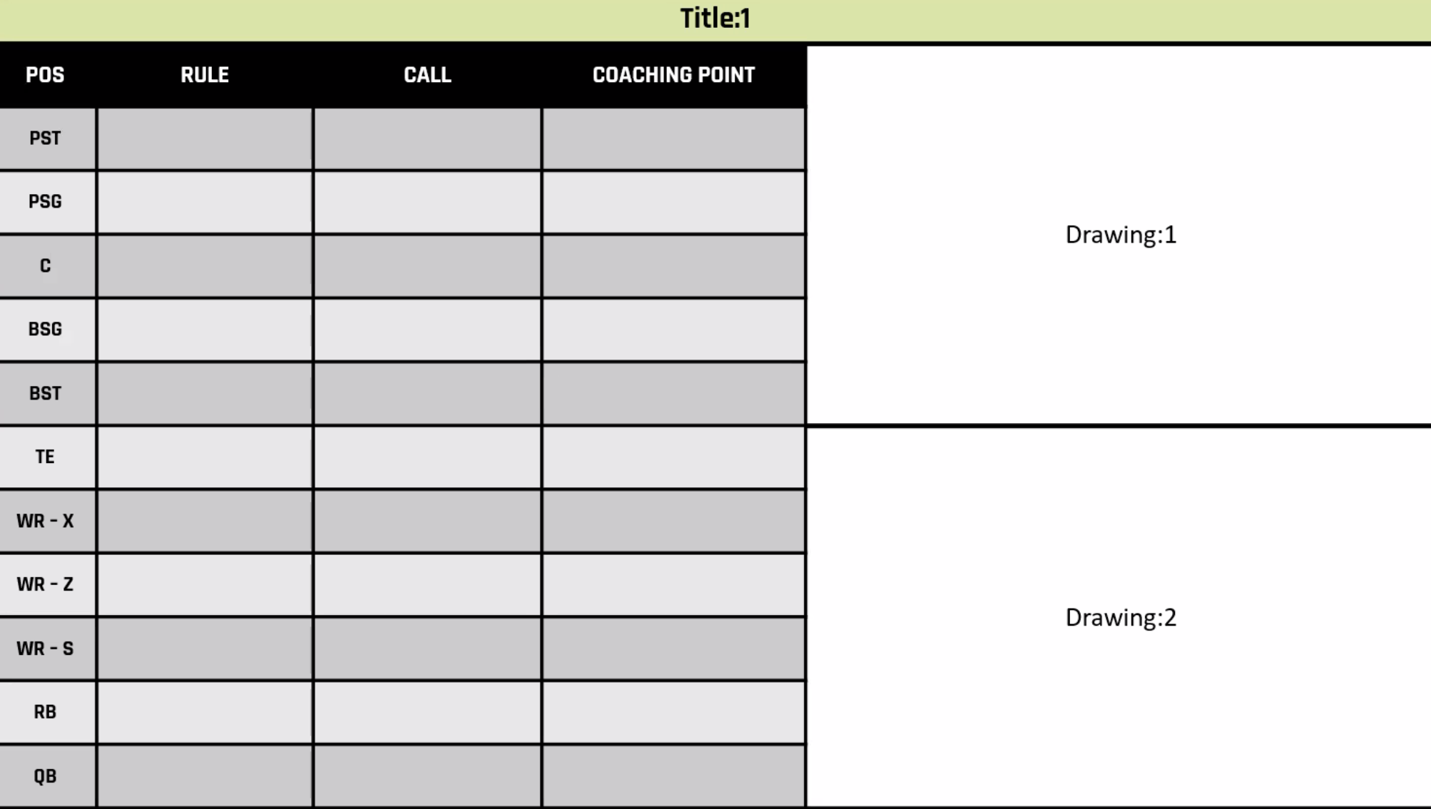This screenshot has width=1431, height=809.
Task: Select the QB position label cell
Action: (x=47, y=776)
